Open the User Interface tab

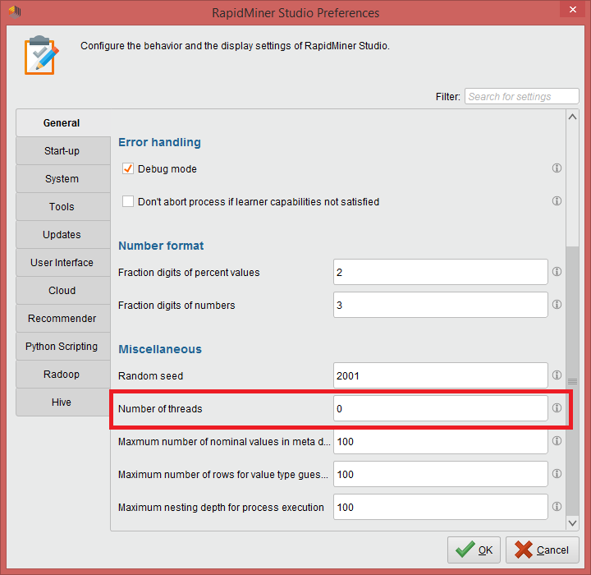click(x=63, y=263)
